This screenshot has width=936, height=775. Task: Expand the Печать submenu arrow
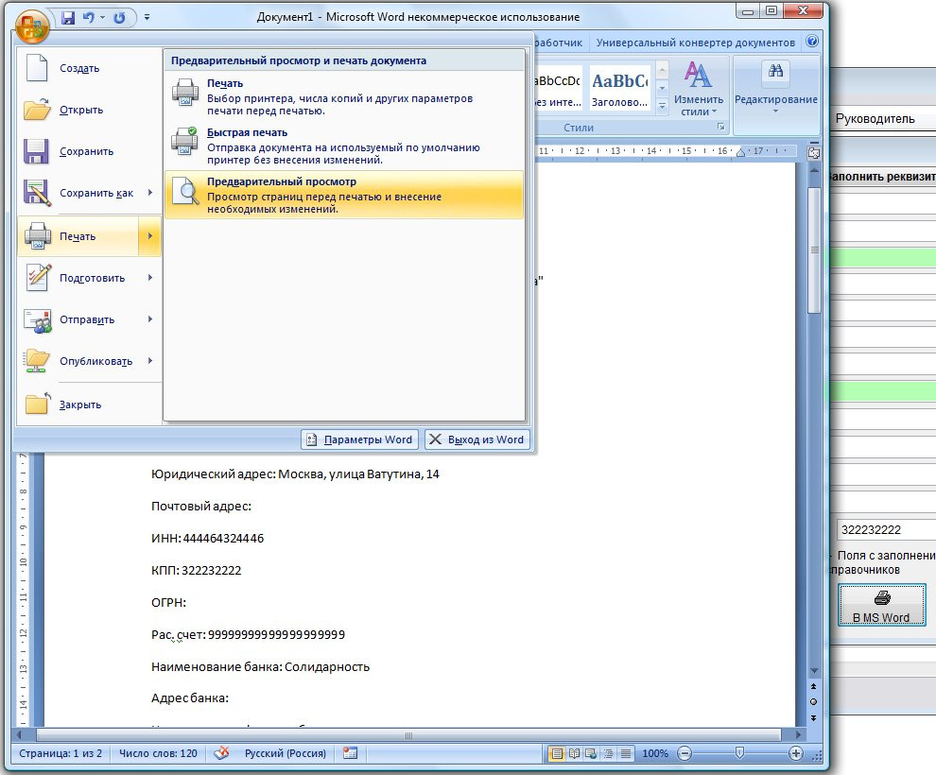[149, 236]
